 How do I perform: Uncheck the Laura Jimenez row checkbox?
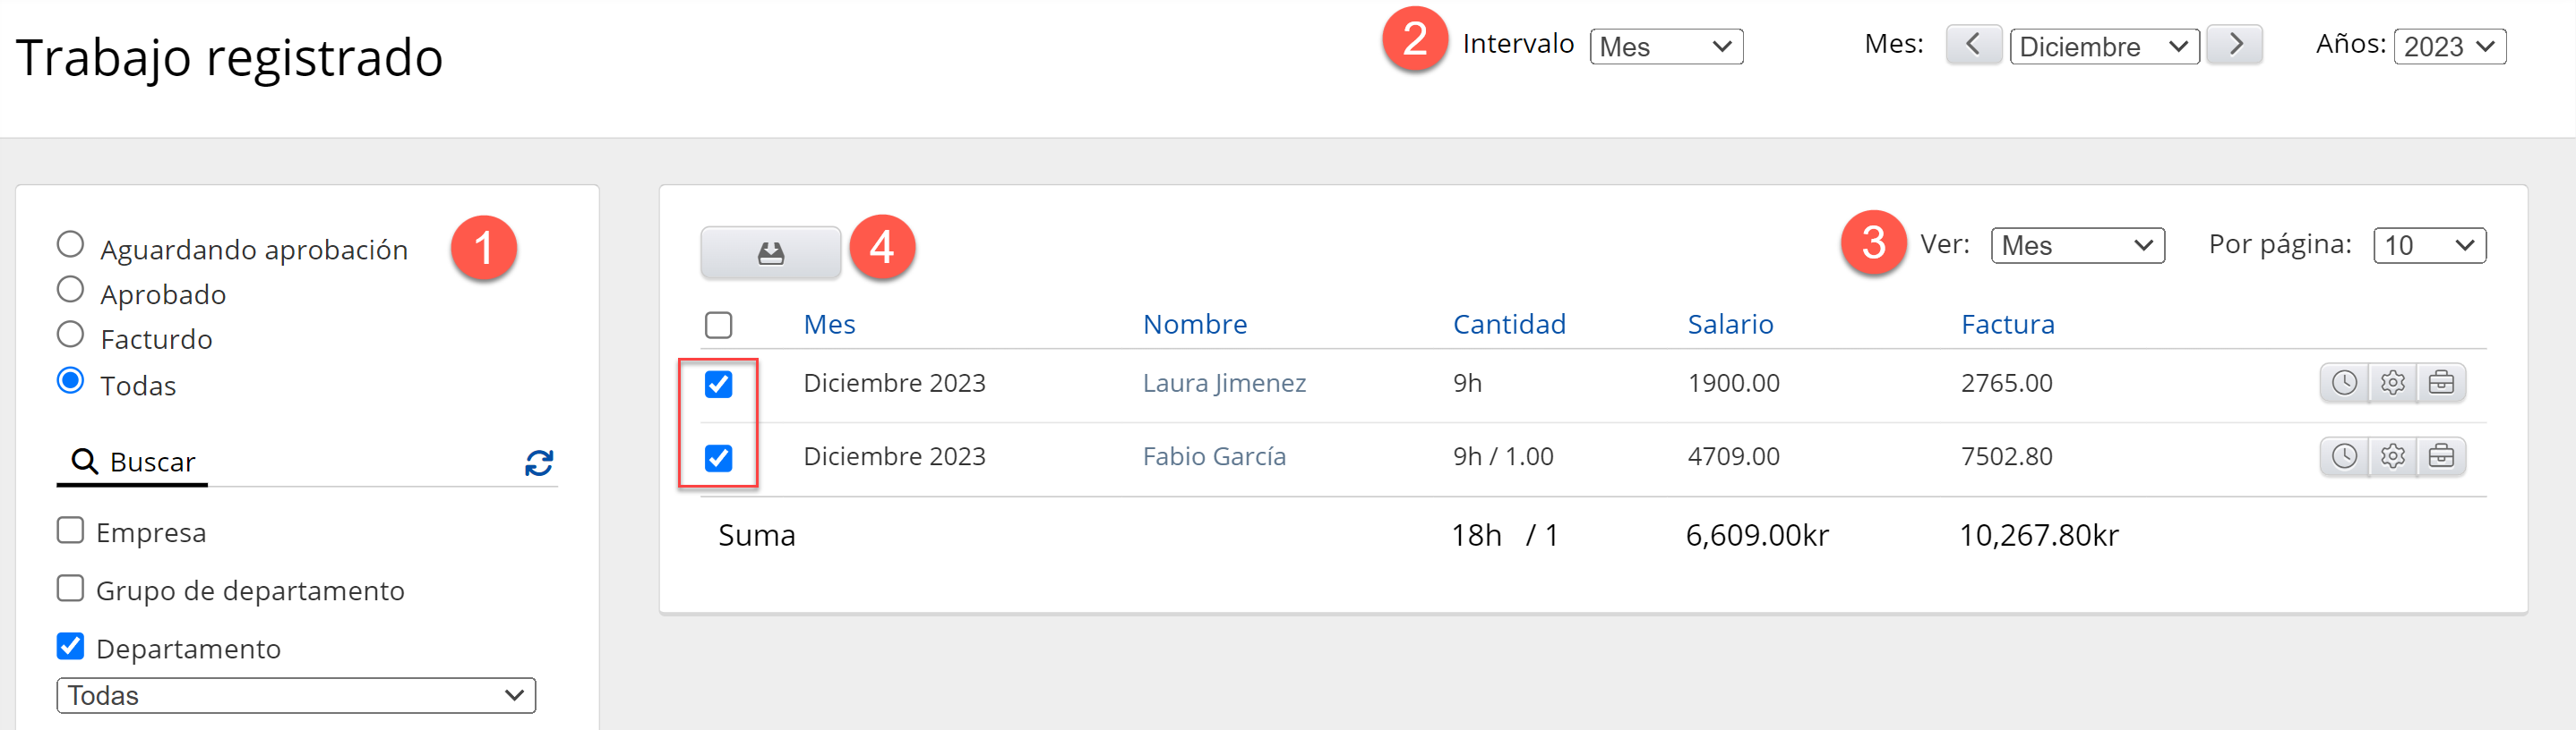[718, 384]
